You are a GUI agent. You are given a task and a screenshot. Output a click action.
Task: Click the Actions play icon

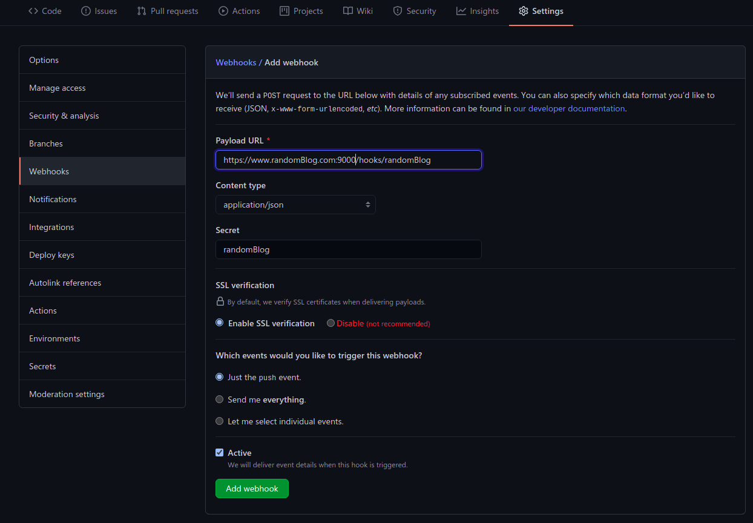[223, 11]
